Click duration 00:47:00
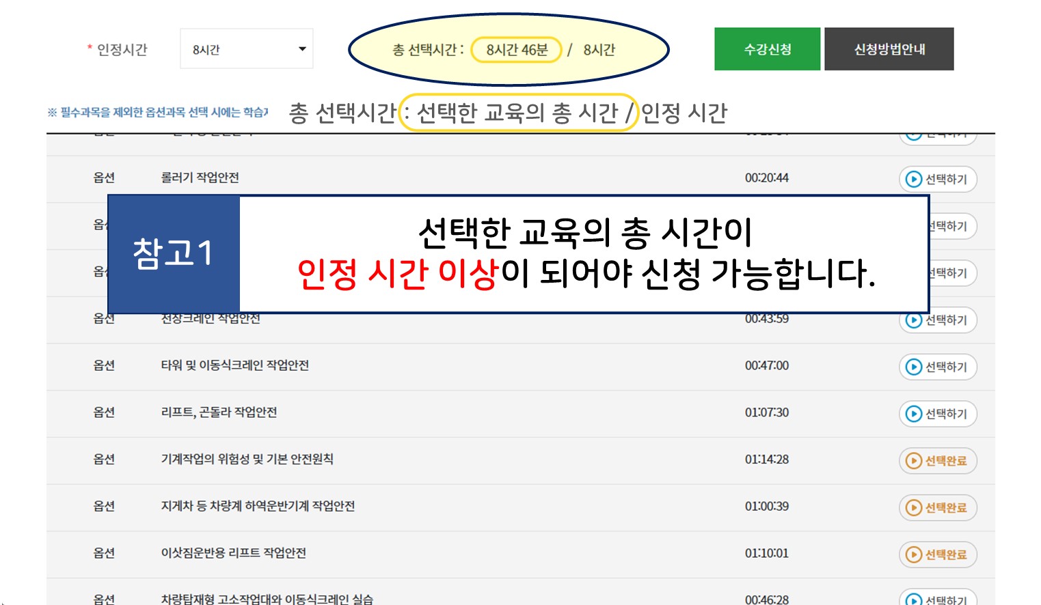This screenshot has width=1041, height=605. [x=766, y=365]
